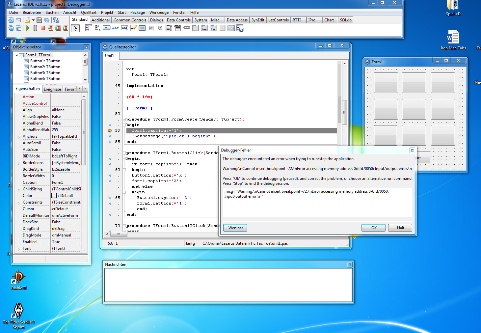Image resolution: width=481 pixels, height=333 pixels.
Task: Choose the TMainMenu component in palette
Action: pos(88,28)
